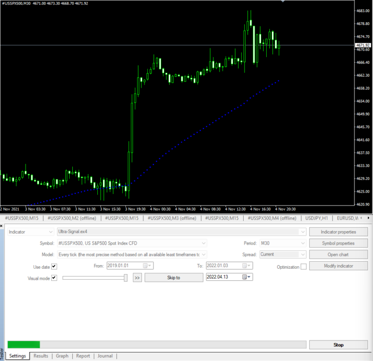
Task: Click the current price label 4671.92
Action: 363,45
